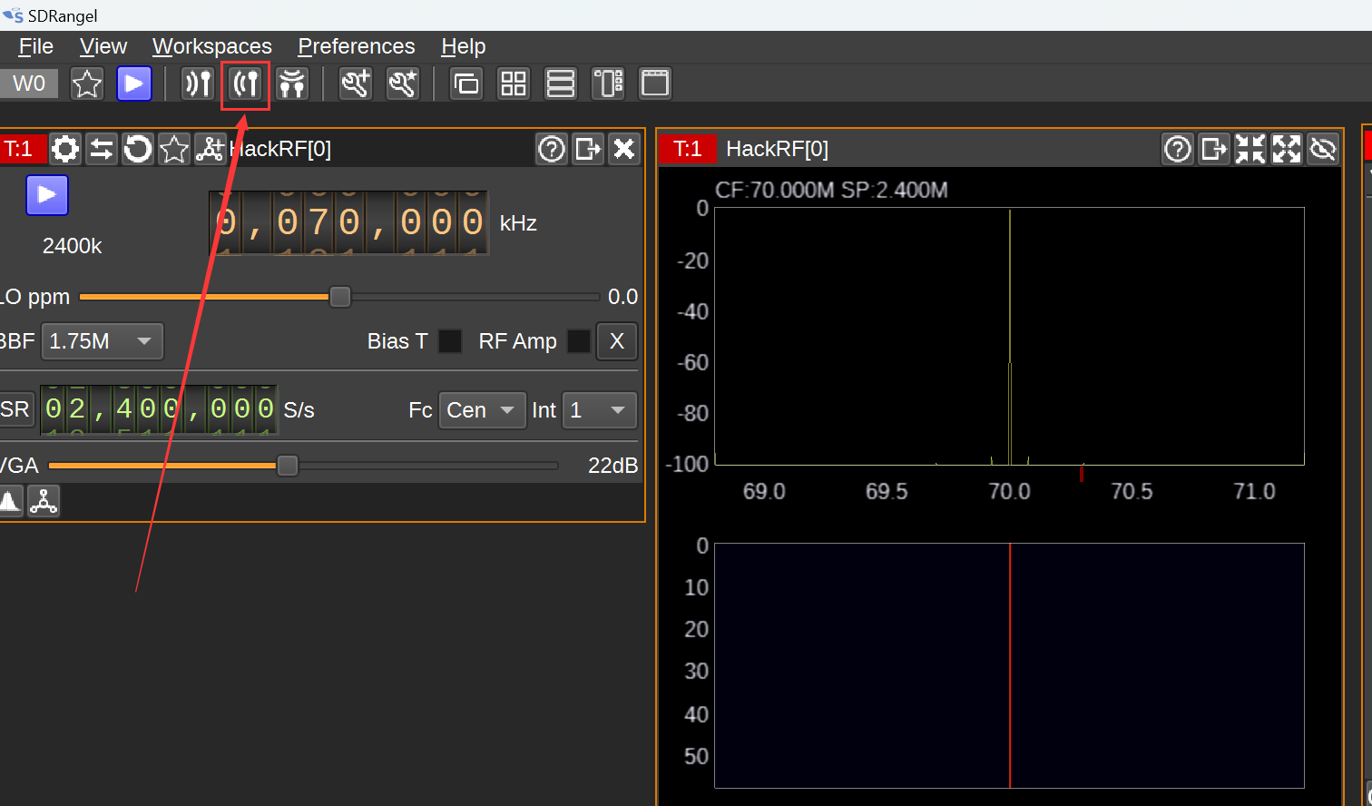Screen dimensions: 1372x806
Task: Click the W0 workspace label
Action: 28,84
